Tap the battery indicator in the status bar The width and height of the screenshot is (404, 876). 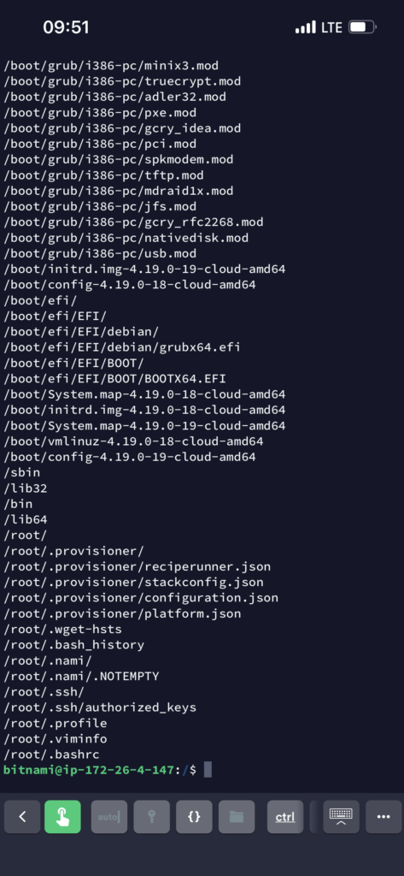point(363,27)
